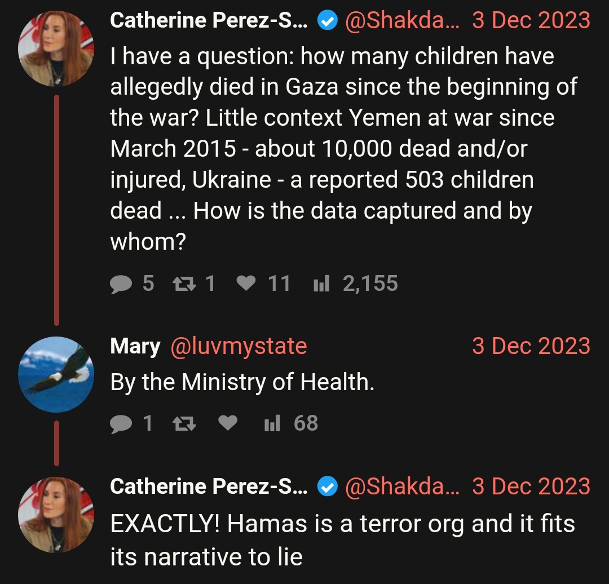Open Catherine's avatar on the last tweet

(x=56, y=515)
